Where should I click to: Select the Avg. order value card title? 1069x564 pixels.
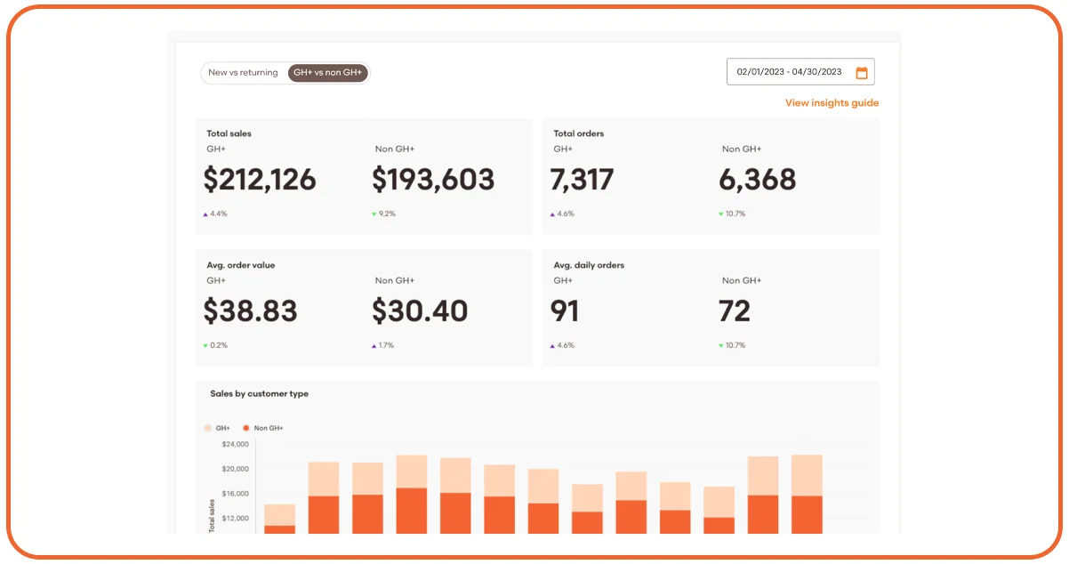[x=240, y=265]
